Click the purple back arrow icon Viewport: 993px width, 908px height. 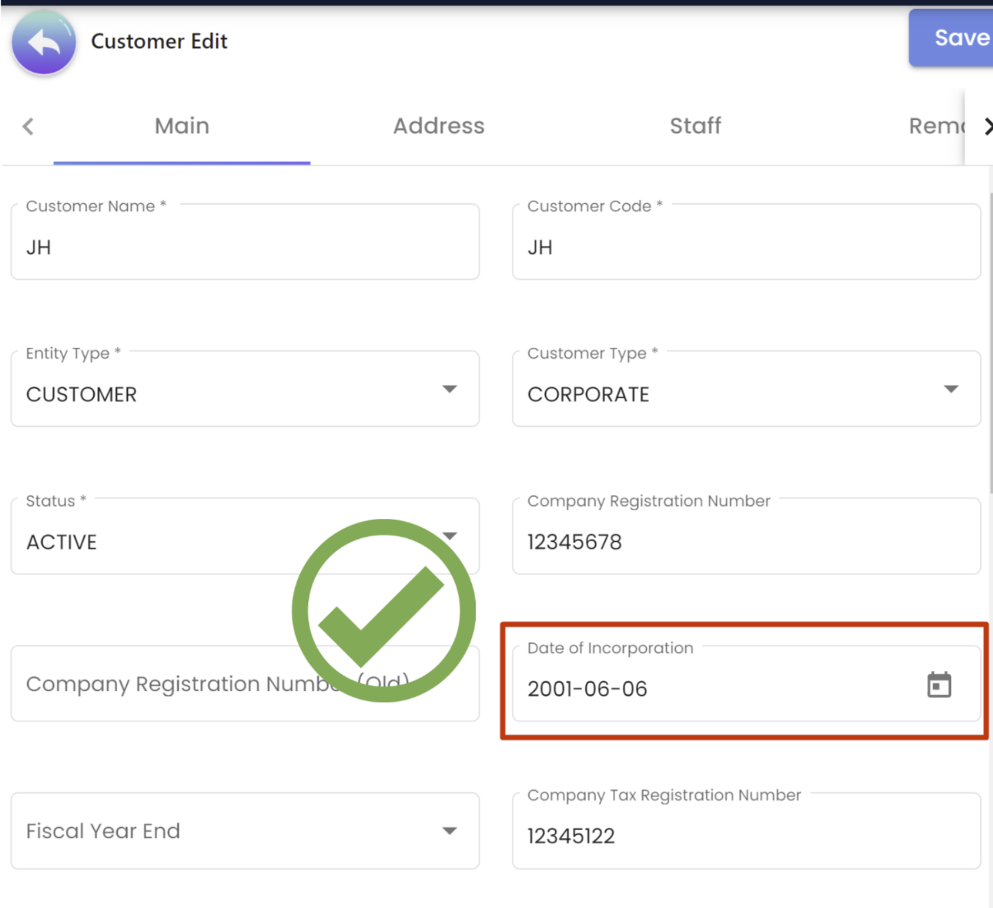pos(43,43)
